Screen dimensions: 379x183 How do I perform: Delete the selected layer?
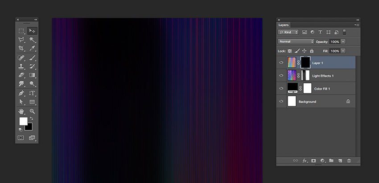point(349,161)
